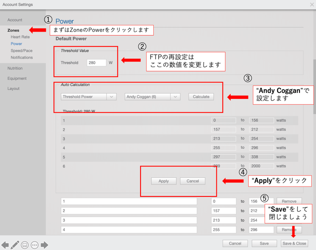Click Apply in auto calculation
This screenshot has width=316, height=250.
coord(164,181)
